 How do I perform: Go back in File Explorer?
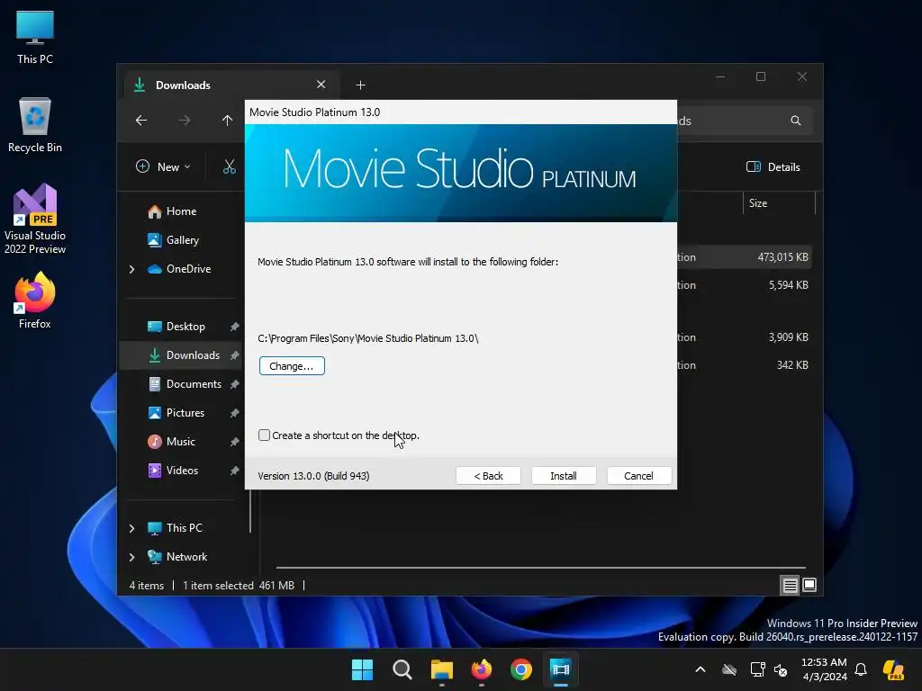pos(141,121)
